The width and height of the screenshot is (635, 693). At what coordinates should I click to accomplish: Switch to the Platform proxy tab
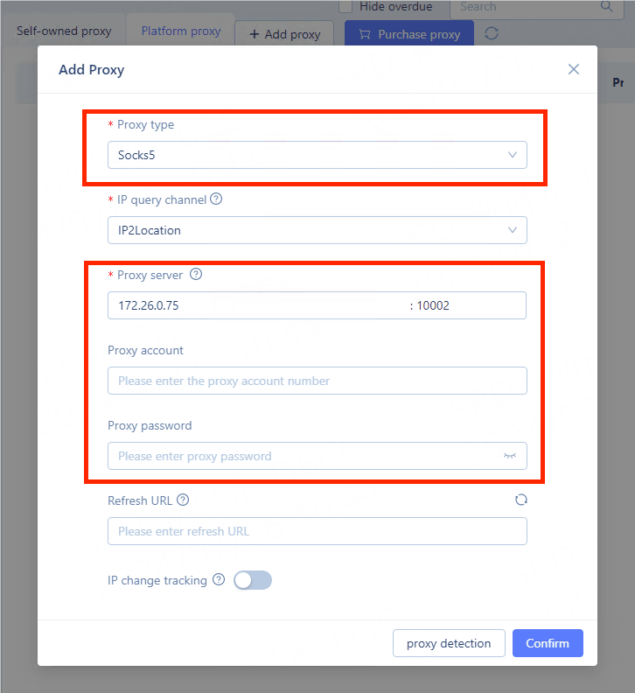click(181, 31)
